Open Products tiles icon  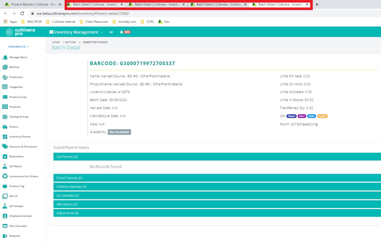5,107
